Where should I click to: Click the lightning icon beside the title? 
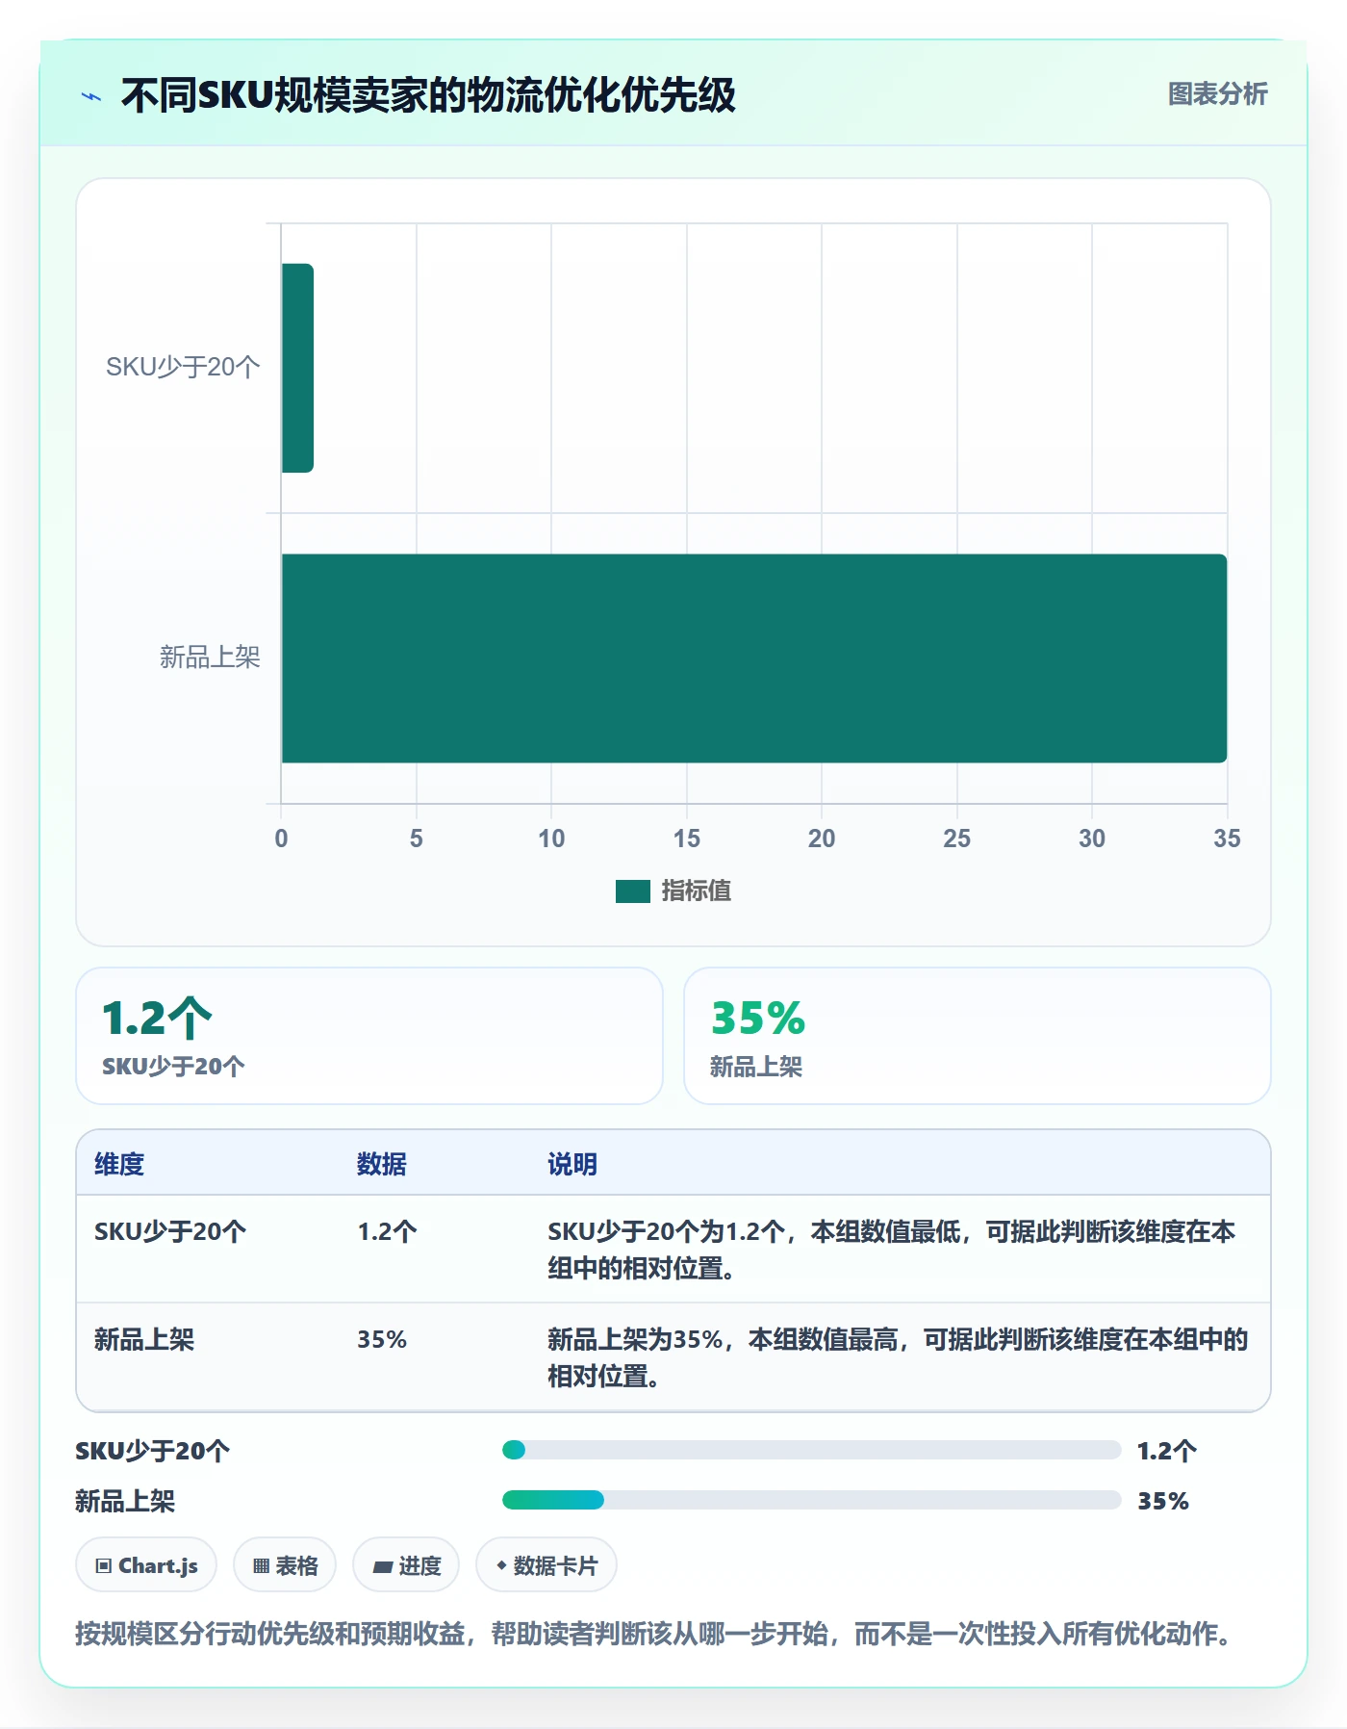91,96
